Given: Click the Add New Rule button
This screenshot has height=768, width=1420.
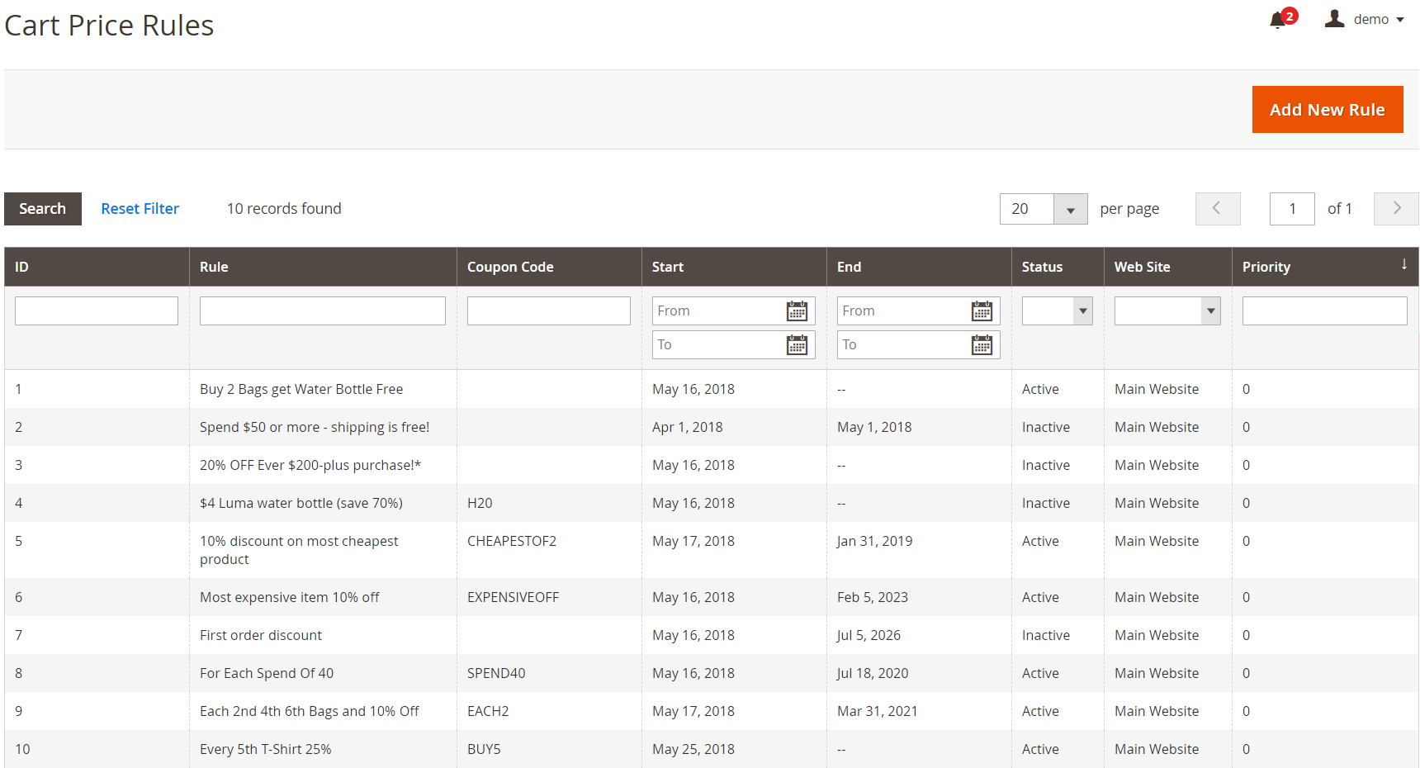Looking at the screenshot, I should click(1328, 110).
